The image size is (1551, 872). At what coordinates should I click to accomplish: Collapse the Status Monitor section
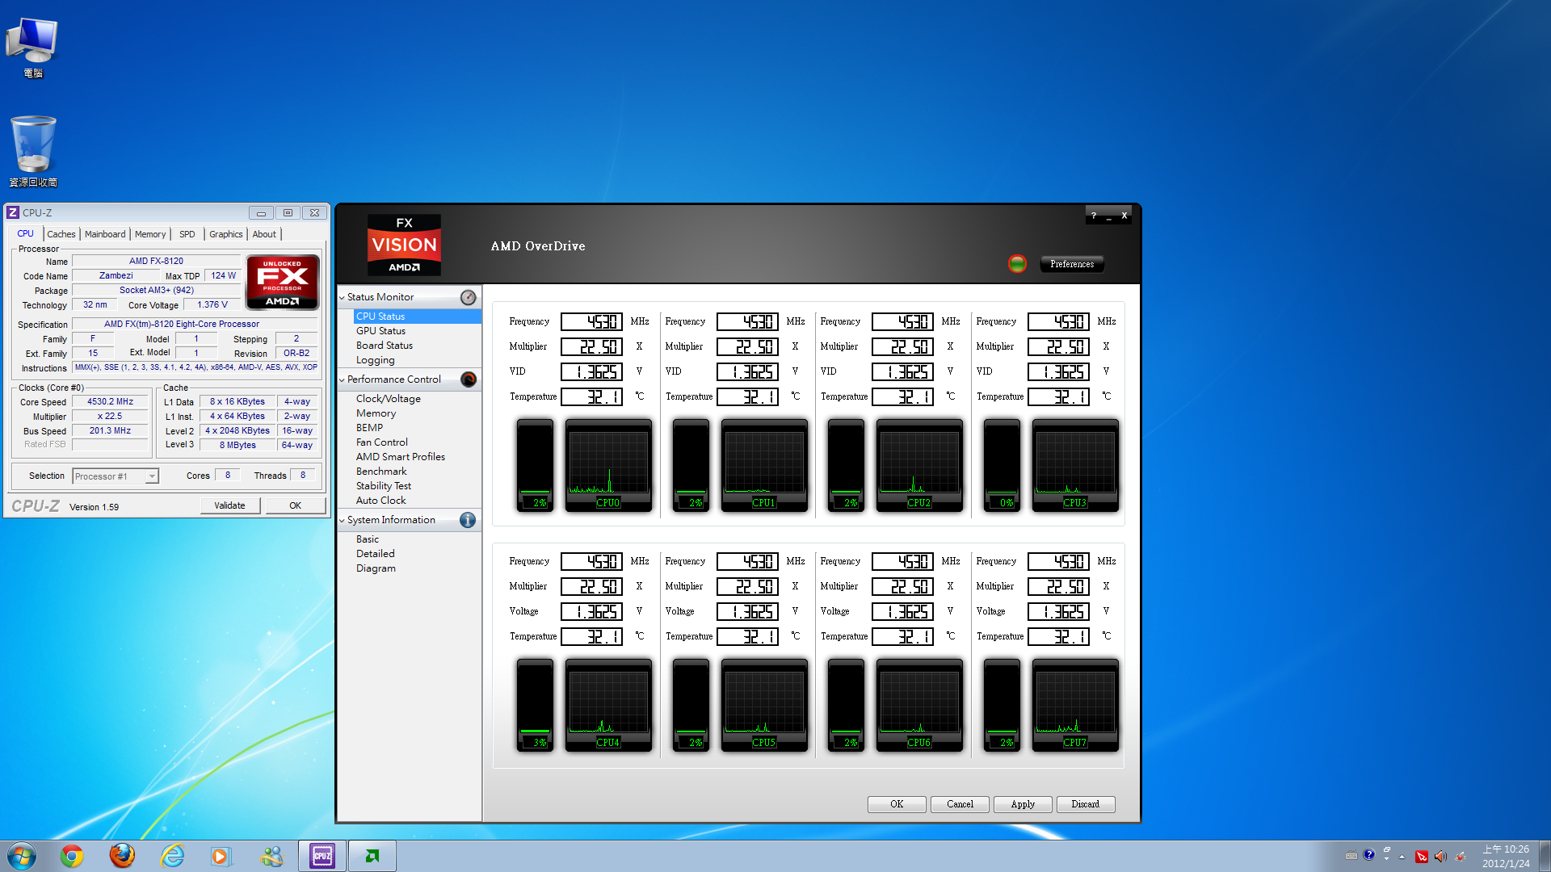point(342,297)
